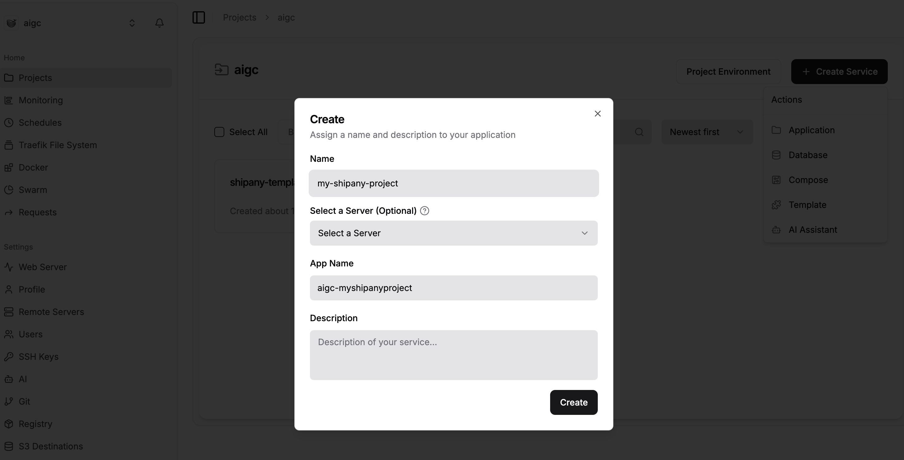Click into the Description text area
Image resolution: width=904 pixels, height=460 pixels.
tap(454, 355)
